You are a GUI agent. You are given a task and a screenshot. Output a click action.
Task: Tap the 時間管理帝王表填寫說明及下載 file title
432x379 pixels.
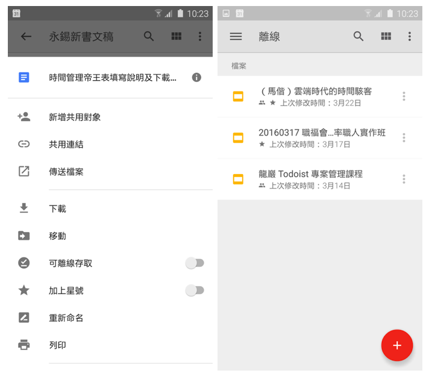[x=113, y=78]
